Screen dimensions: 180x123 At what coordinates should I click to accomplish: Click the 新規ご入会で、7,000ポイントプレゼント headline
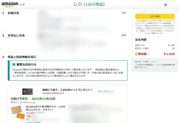point(67,90)
